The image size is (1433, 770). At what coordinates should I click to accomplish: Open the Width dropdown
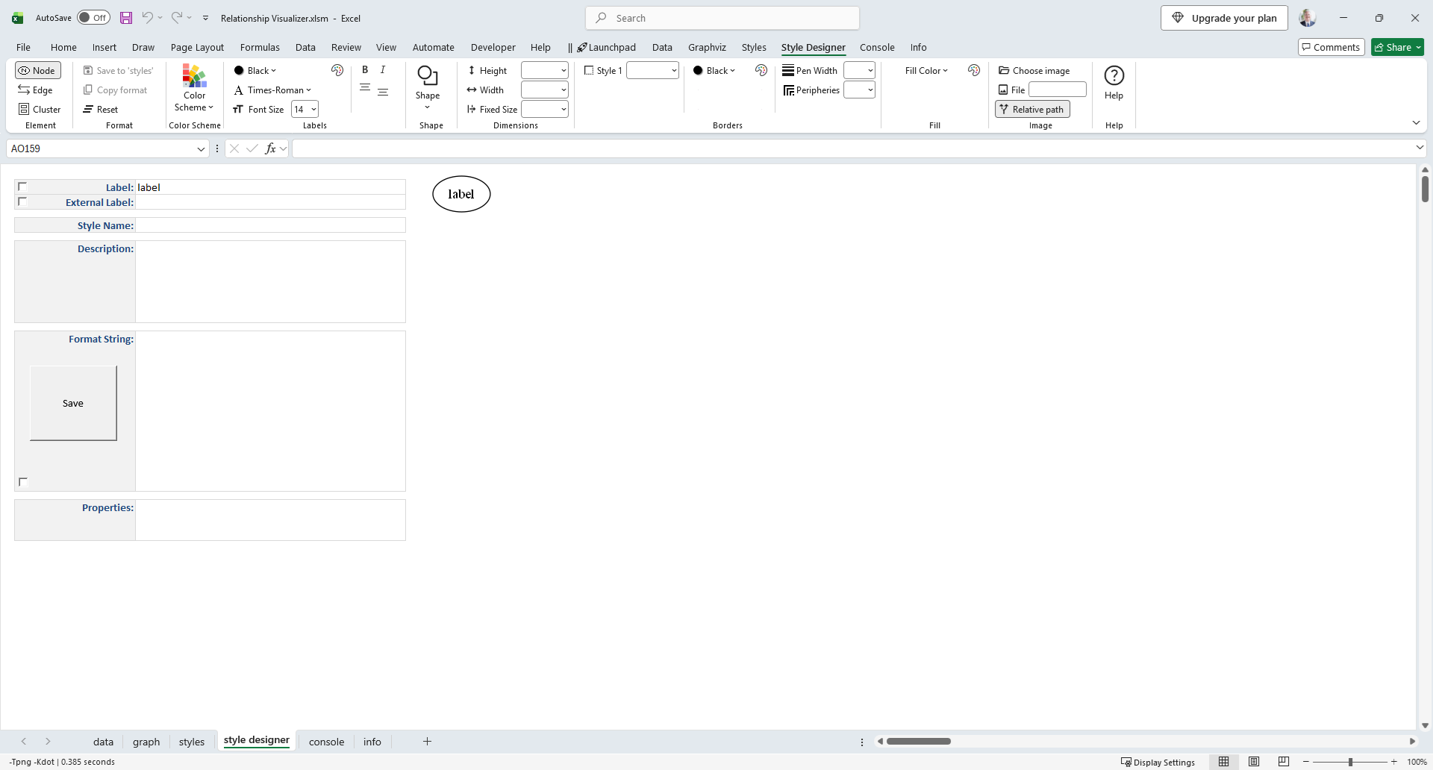click(x=563, y=90)
